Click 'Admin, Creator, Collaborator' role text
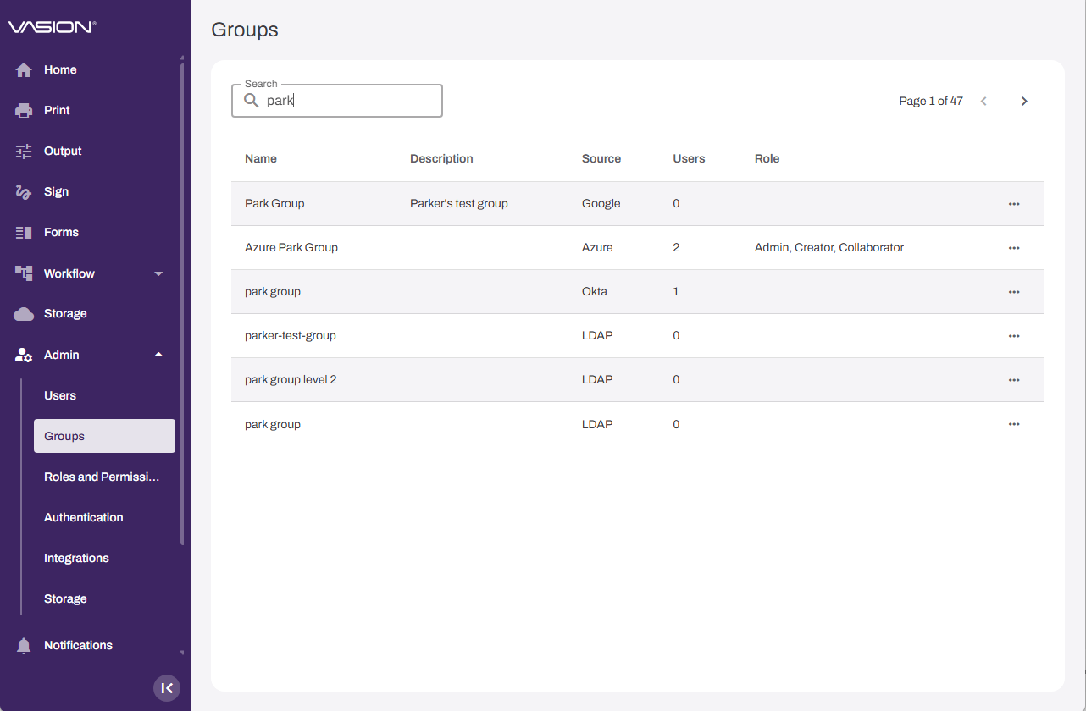Image resolution: width=1086 pixels, height=711 pixels. [x=829, y=248]
